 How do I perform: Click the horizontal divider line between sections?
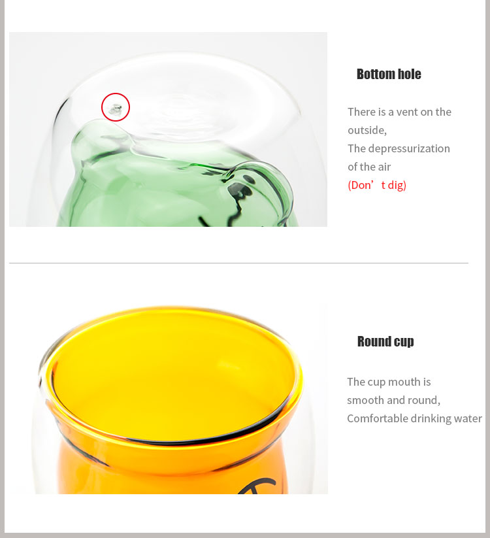point(238,263)
